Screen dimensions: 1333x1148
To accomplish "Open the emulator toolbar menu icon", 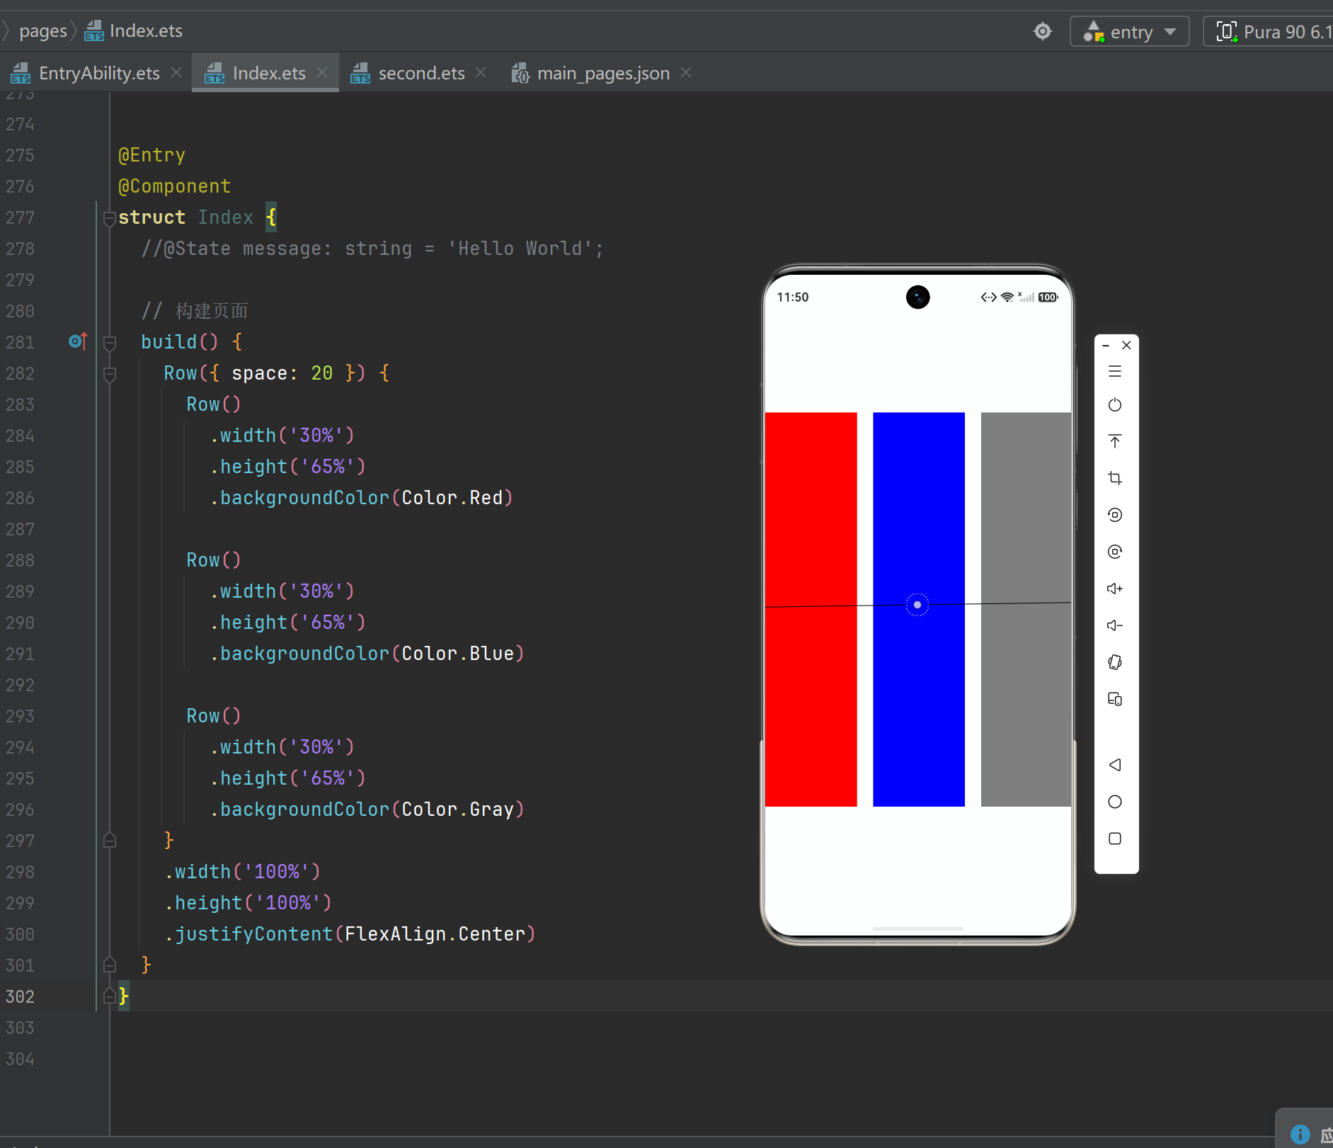I will (1115, 371).
